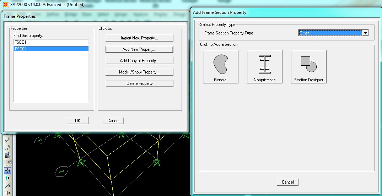
Task: Toggle snap to points and grid intersections
Action: pyautogui.click(x=7, y=171)
